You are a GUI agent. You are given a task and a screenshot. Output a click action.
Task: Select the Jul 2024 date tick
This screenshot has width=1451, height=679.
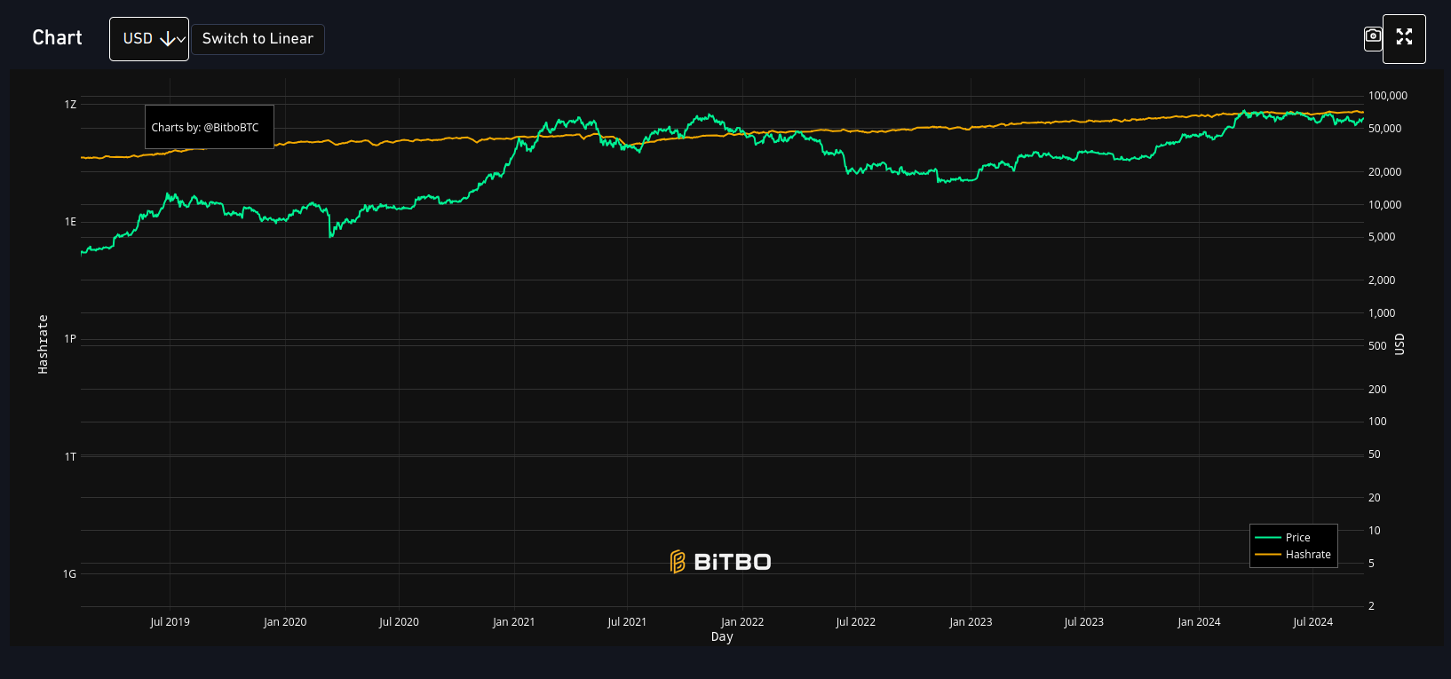tap(1312, 622)
